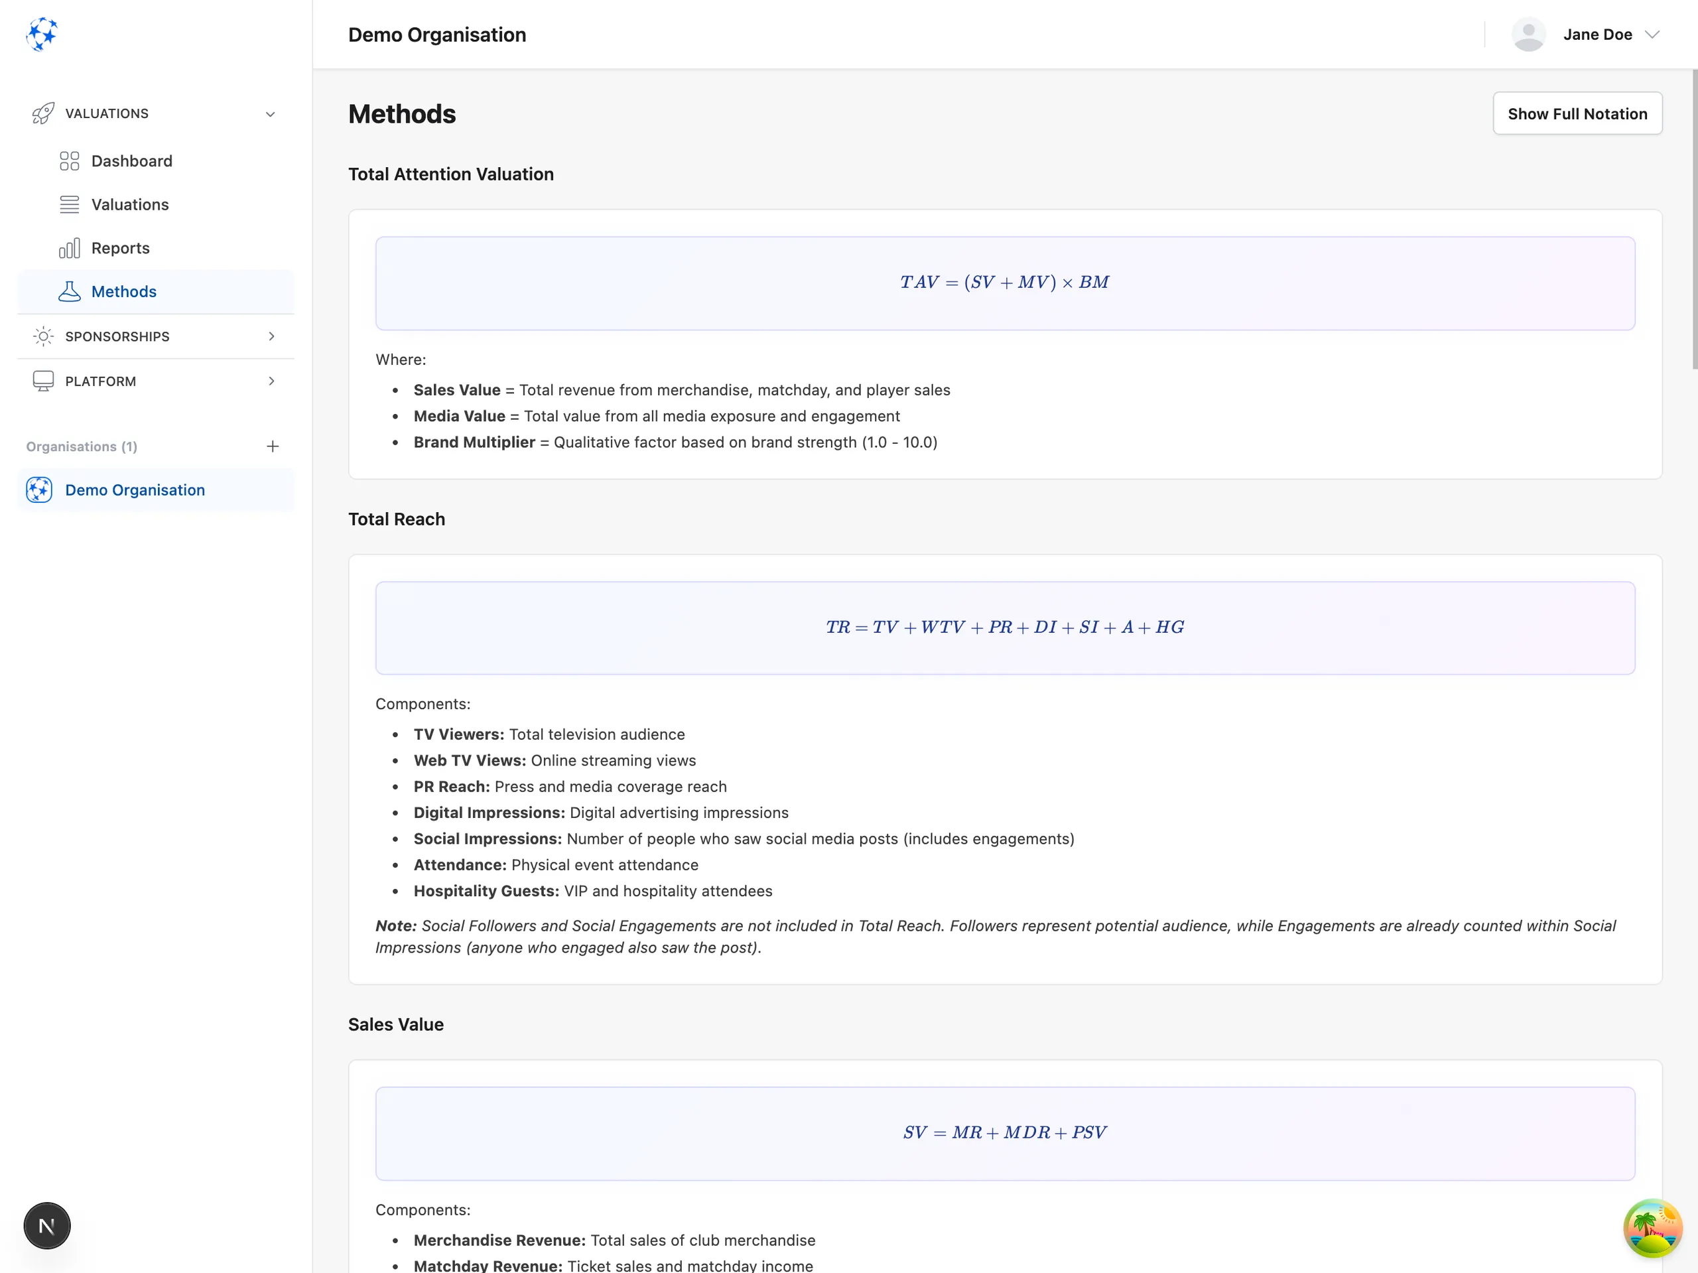This screenshot has height=1273, width=1698.
Task: Click the Methods page heading
Action: [x=401, y=113]
